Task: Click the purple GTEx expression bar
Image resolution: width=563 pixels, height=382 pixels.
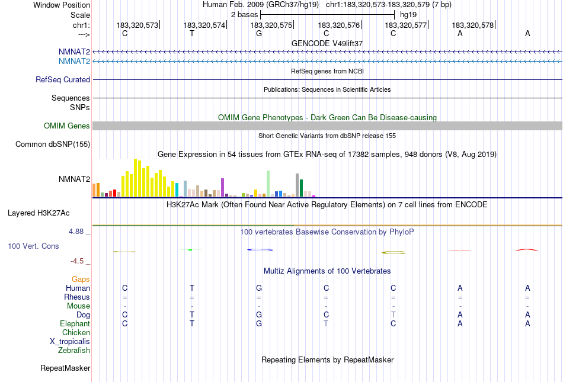Action: coord(223,188)
